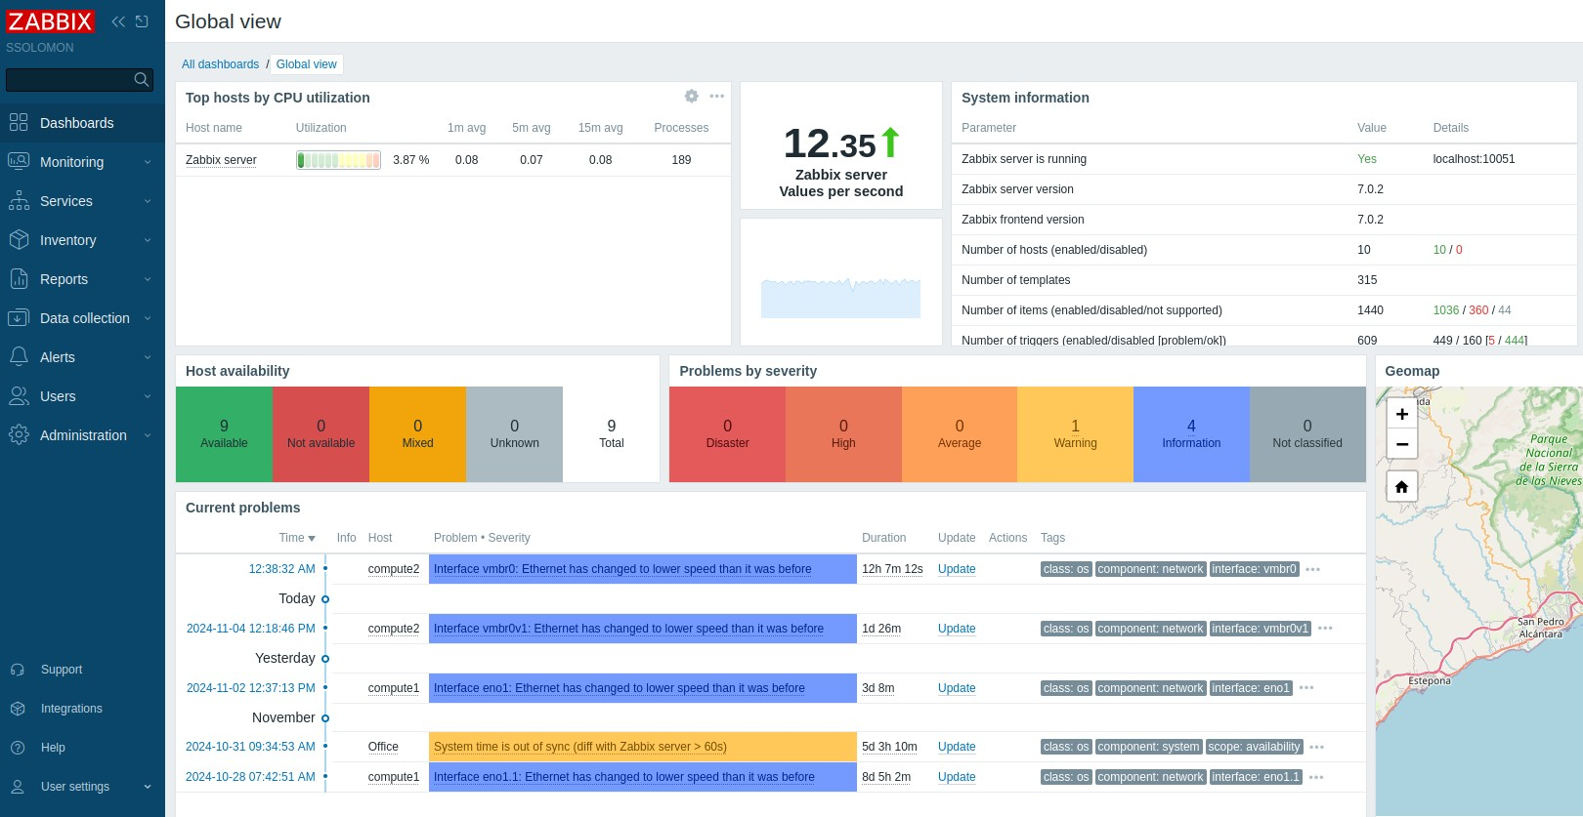This screenshot has width=1583, height=817.
Task: Click the sidebar search input field
Action: point(66,79)
